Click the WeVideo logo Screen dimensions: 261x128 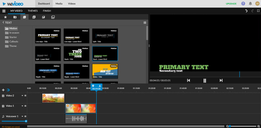tap(13, 4)
